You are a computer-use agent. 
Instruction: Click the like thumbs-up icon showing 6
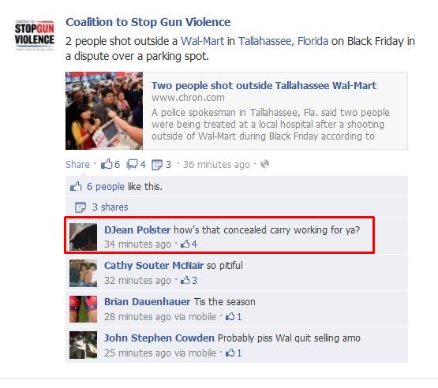(107, 164)
